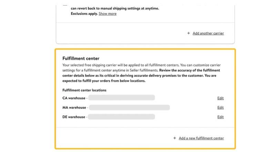
Task: Click the MA warehouse label
Action: tap(74, 108)
